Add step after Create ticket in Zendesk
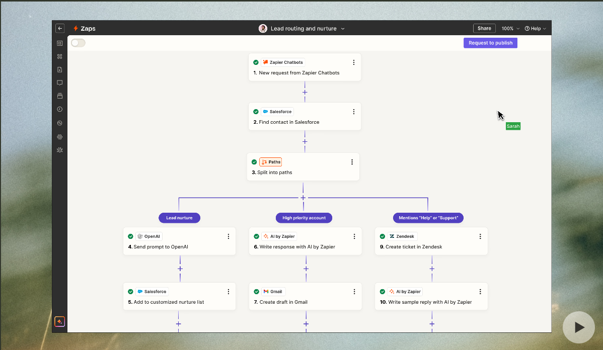 pos(432,269)
